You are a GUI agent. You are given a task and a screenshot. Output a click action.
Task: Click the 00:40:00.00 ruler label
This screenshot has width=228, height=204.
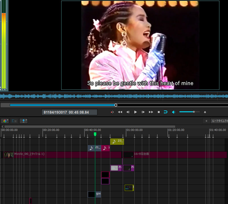(x=93, y=130)
